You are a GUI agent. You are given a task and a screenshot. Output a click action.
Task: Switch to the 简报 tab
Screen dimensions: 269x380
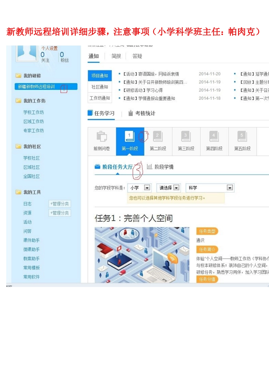pyautogui.click(x=116, y=56)
